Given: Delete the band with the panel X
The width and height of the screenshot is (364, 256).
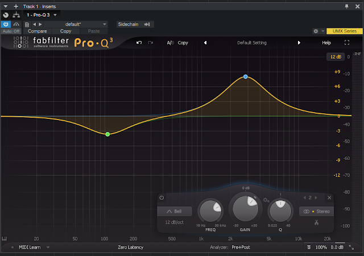Looking at the screenshot, I should [x=329, y=198].
